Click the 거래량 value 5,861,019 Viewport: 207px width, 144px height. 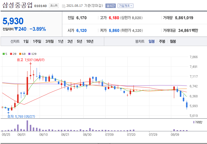(x=184, y=18)
